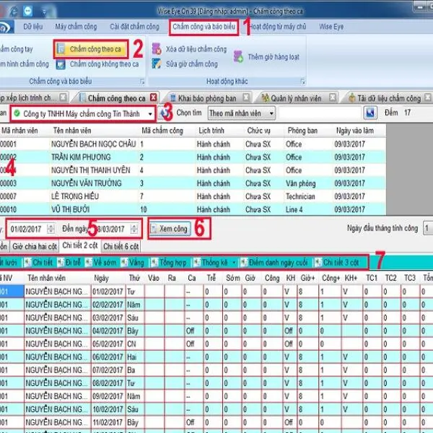
Task: Open the Chấm công và báo biểu ribbon tab
Action: [206, 27]
